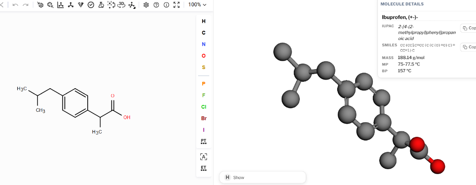Select Iodine atom I in palette
Screen dimensions: 476x185
pyautogui.click(x=204, y=130)
